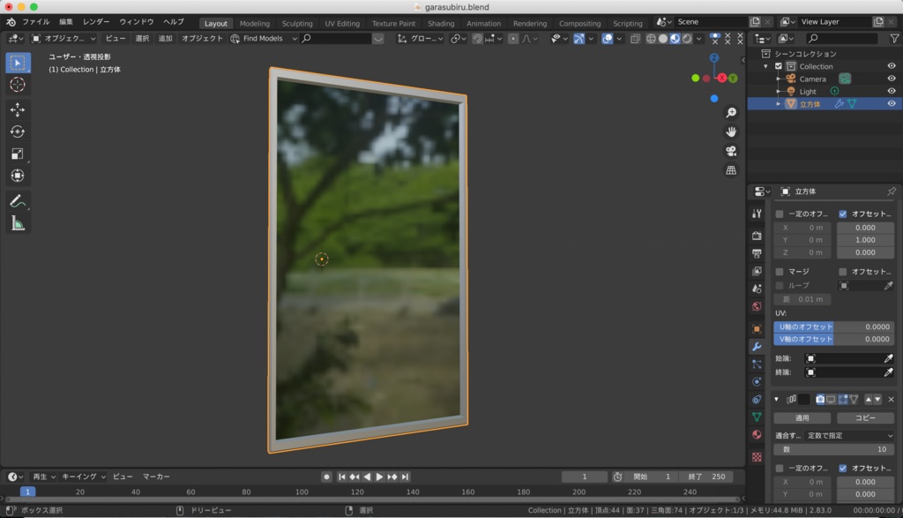
Task: Click the viewport zoom magnifier icon
Action: (731, 112)
